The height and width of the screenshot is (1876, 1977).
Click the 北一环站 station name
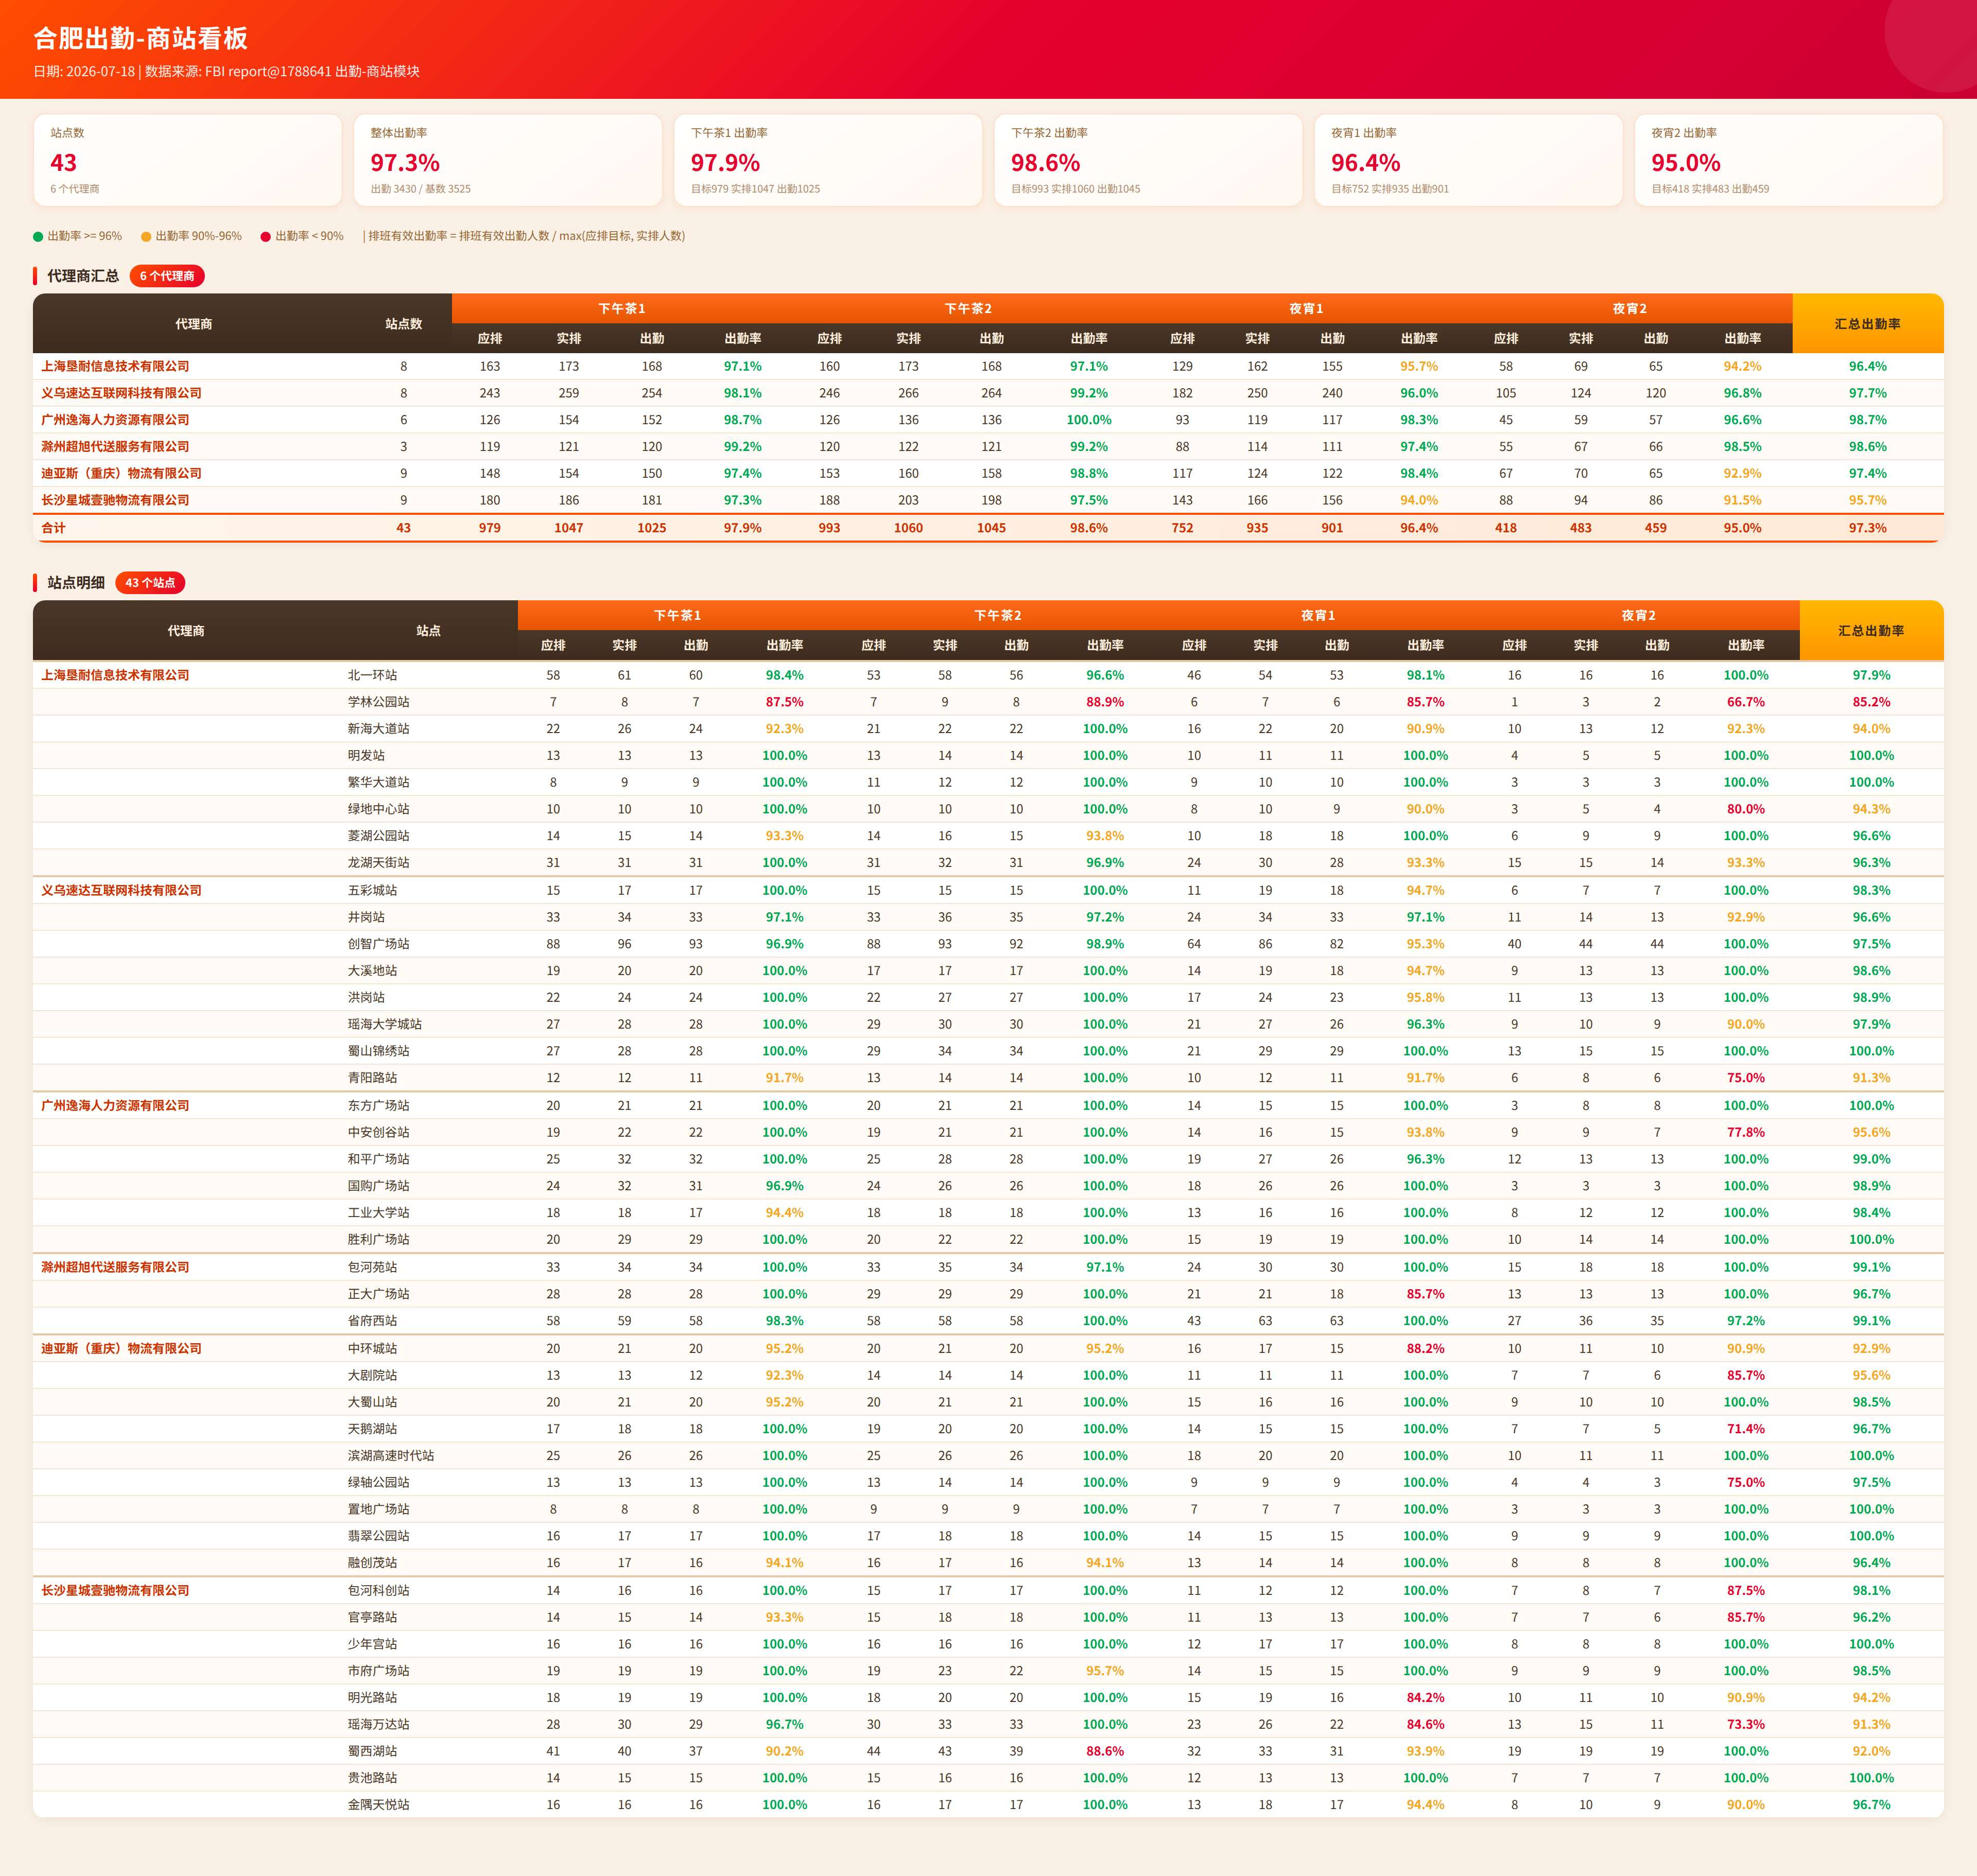pos(372,676)
